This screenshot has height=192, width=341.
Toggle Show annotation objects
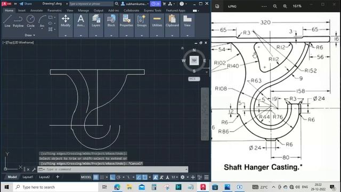point(155,177)
